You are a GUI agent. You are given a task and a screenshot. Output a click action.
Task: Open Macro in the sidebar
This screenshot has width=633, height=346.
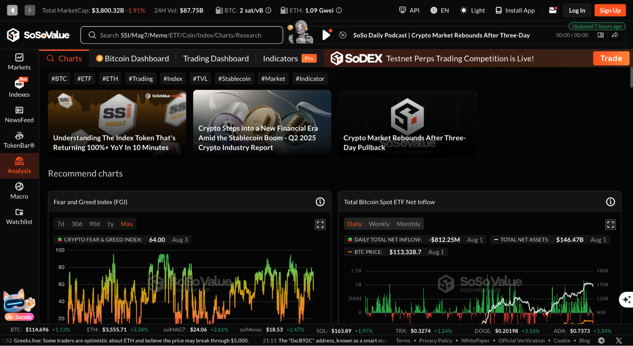[x=19, y=191]
